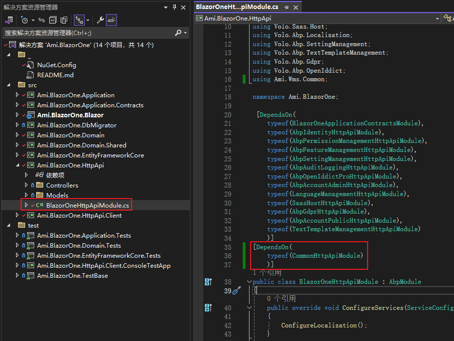Switch between solution and folder views

9,20
